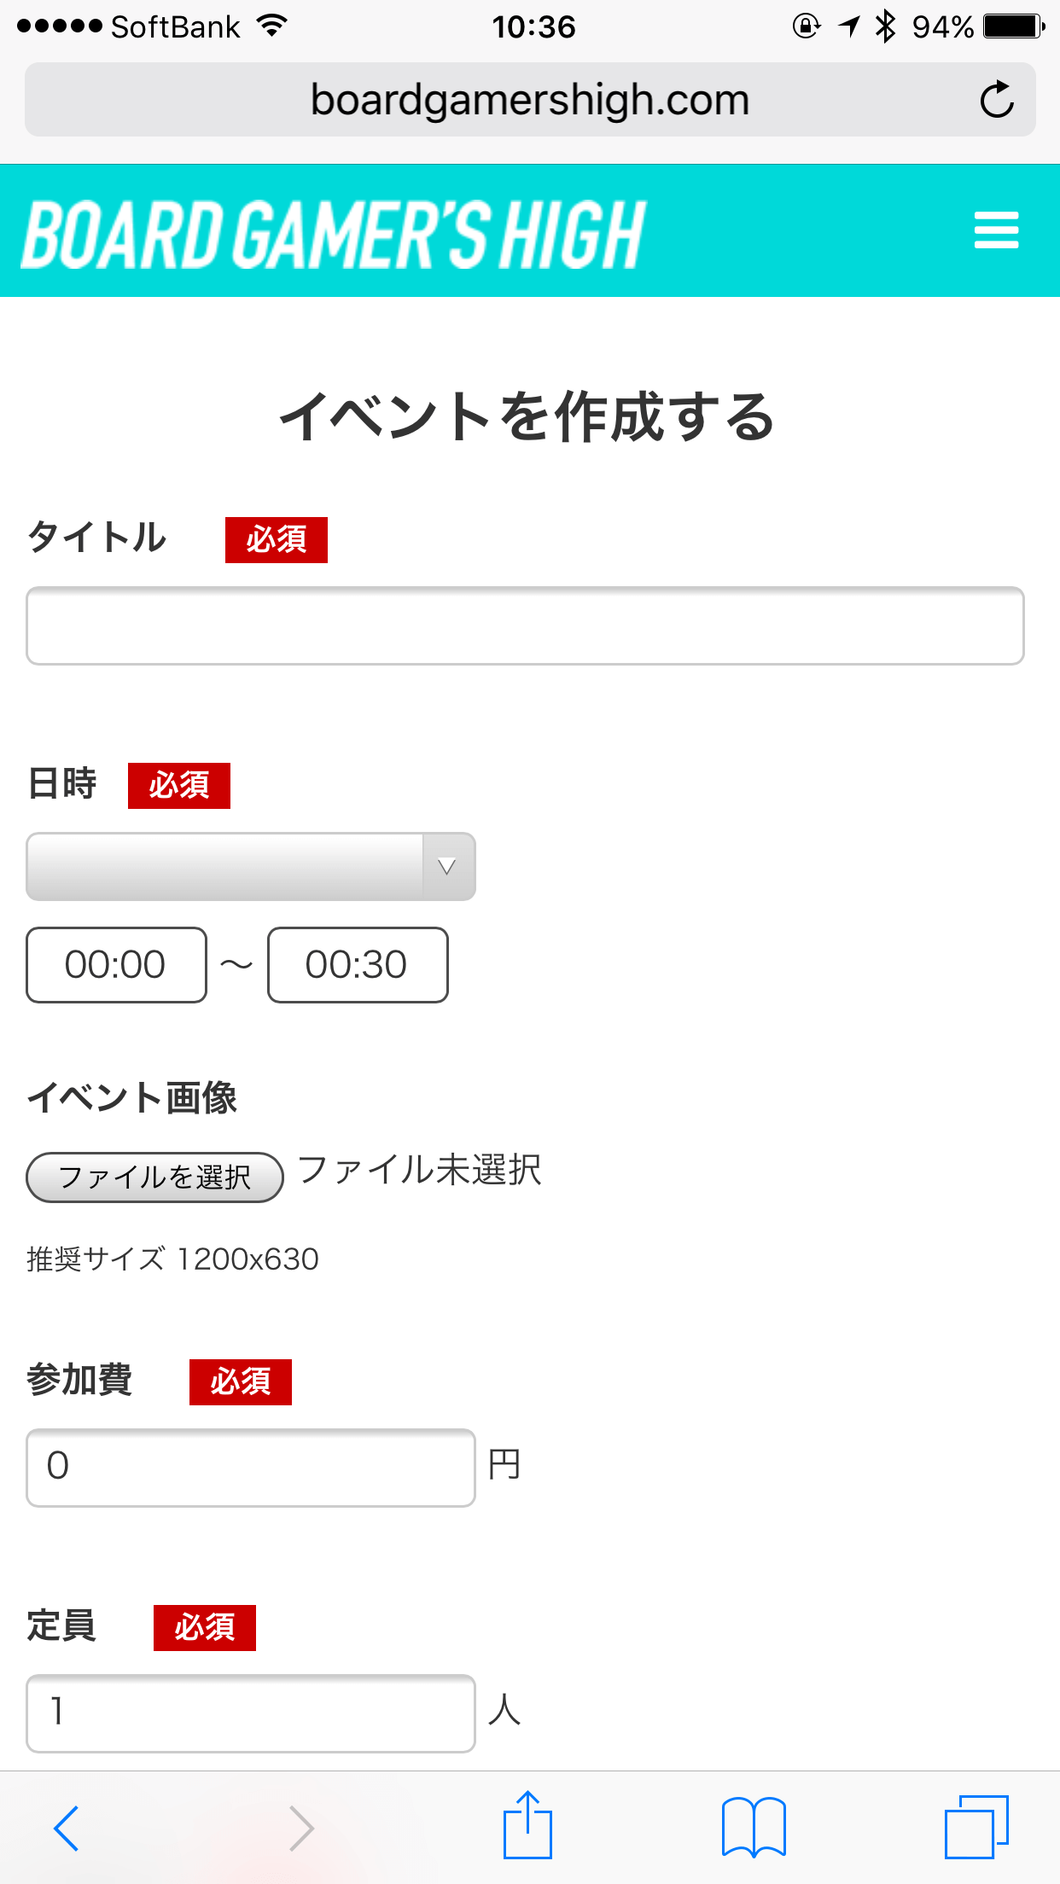Expand the 日時 date dropdown

tap(251, 867)
